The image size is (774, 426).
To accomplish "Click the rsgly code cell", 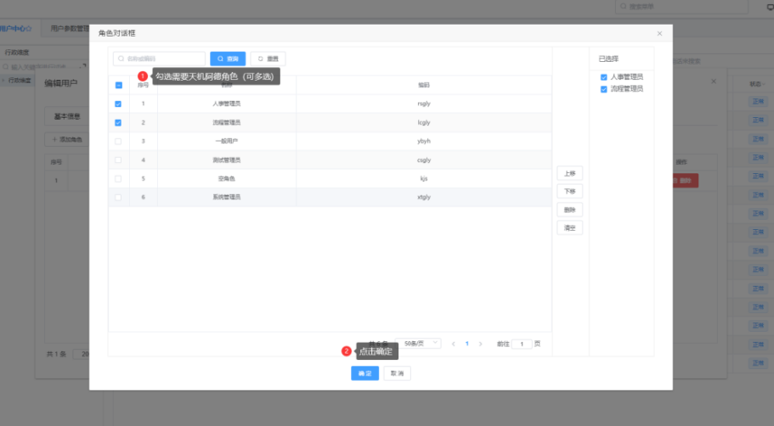I will [423, 104].
